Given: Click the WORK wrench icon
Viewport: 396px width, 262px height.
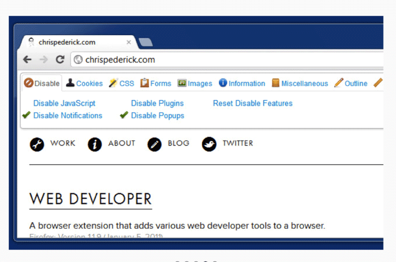Looking at the screenshot, I should [37, 144].
